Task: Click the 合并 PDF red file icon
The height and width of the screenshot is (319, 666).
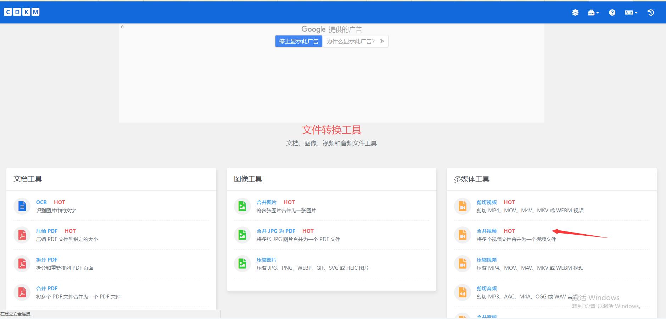Action: [x=22, y=292]
